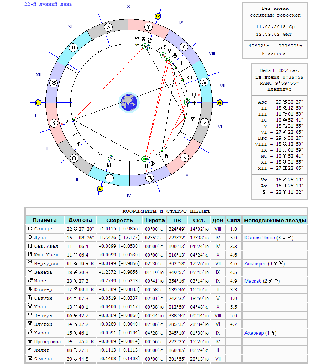326x364 pixels.
Task: Click the Венера row name cell
Action: (45, 272)
